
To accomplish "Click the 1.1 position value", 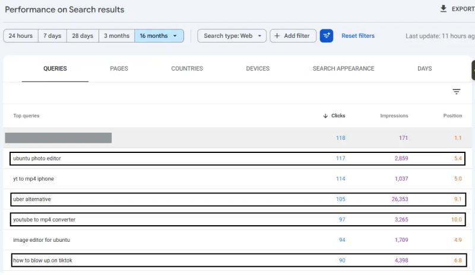I will click(458, 138).
